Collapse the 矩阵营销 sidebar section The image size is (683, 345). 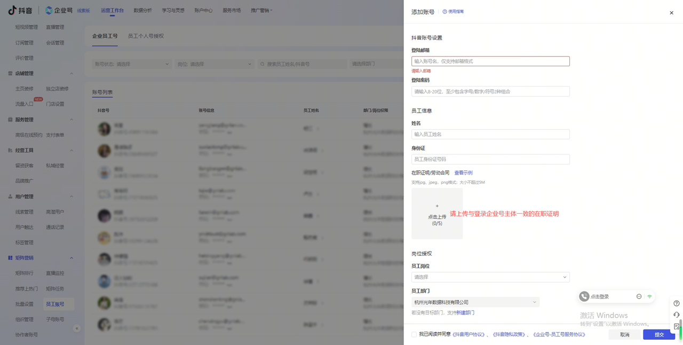pyautogui.click(x=72, y=258)
